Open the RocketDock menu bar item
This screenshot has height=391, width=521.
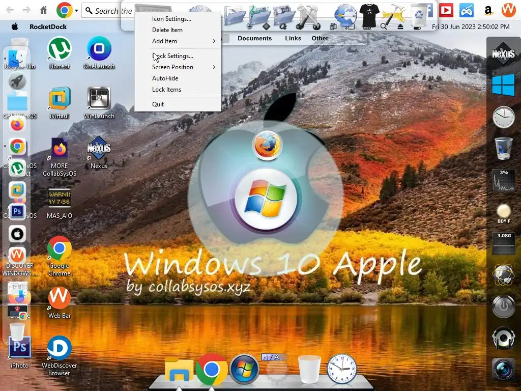tap(48, 26)
